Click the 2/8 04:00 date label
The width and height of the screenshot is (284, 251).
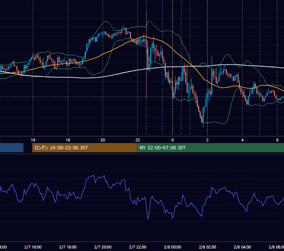242,247
